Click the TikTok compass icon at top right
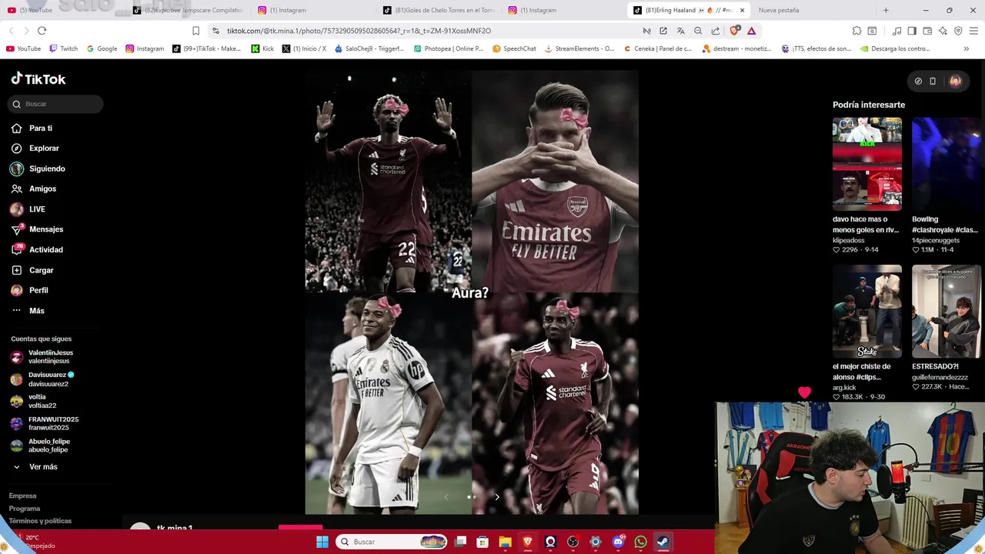Viewport: 985px width, 554px height. [x=918, y=81]
